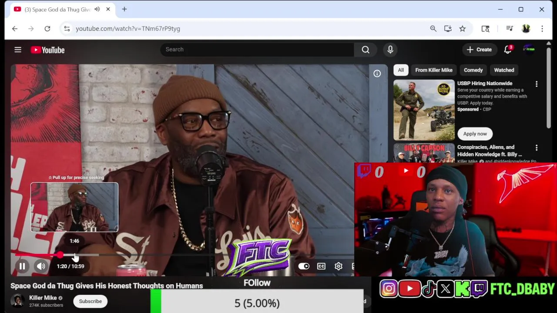Image resolution: width=557 pixels, height=313 pixels.
Task: Start voice search with microphone
Action: pyautogui.click(x=390, y=50)
